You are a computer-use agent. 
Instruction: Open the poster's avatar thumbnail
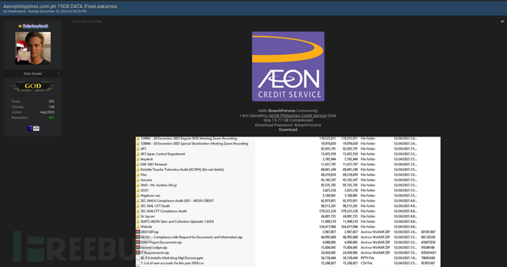[33, 48]
